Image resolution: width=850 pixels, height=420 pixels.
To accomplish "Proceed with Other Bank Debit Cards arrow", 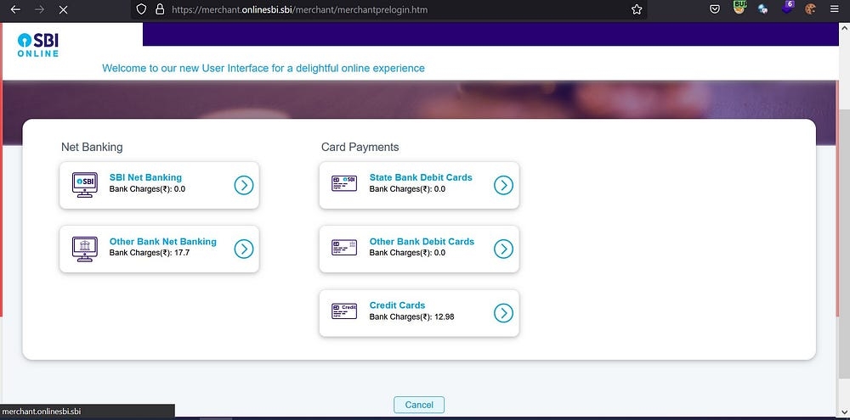I will (x=504, y=249).
